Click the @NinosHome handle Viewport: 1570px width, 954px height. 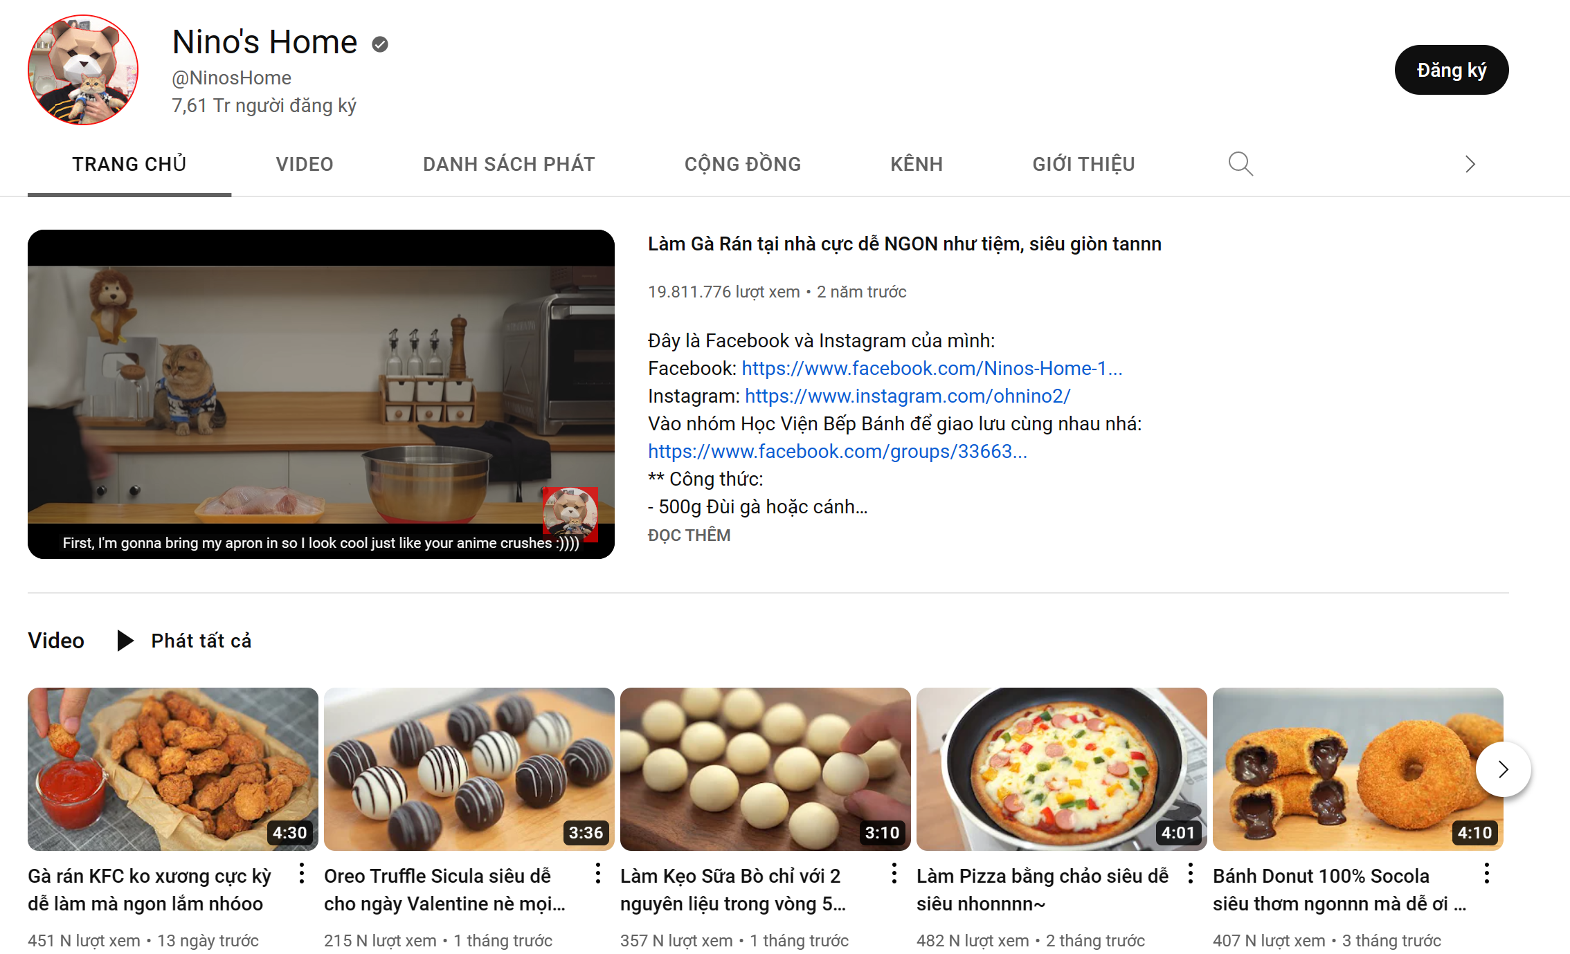click(x=231, y=77)
